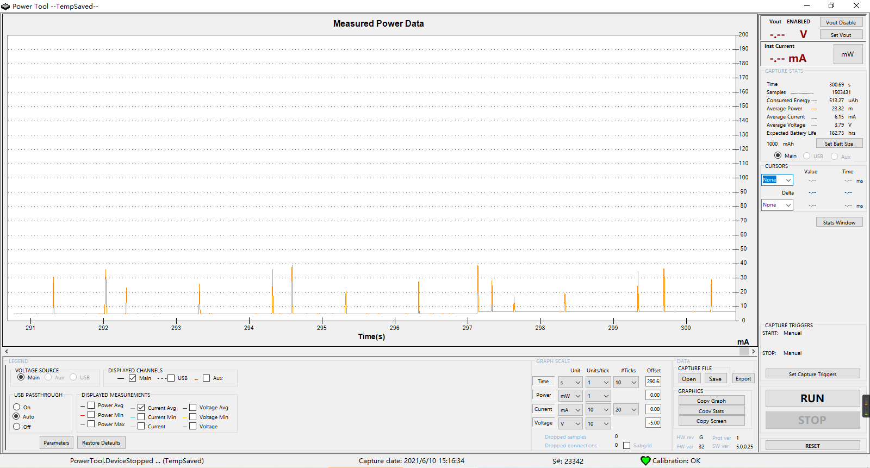Check the plain Current measurement box
This screenshot has height=468, width=870.
click(x=141, y=426)
